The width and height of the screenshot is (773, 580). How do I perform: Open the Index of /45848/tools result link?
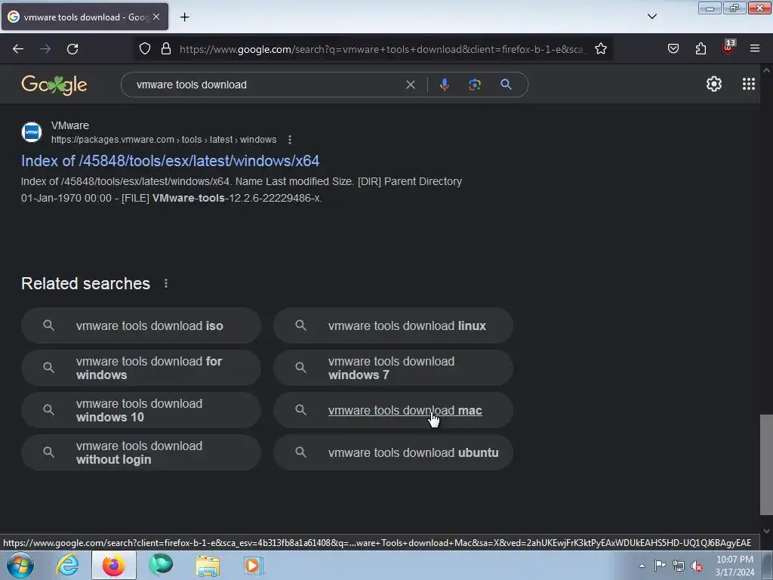click(170, 161)
